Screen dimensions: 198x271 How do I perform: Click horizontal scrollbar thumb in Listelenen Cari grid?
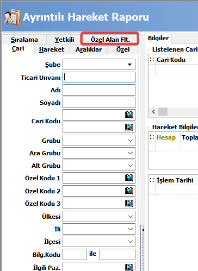click(163, 111)
